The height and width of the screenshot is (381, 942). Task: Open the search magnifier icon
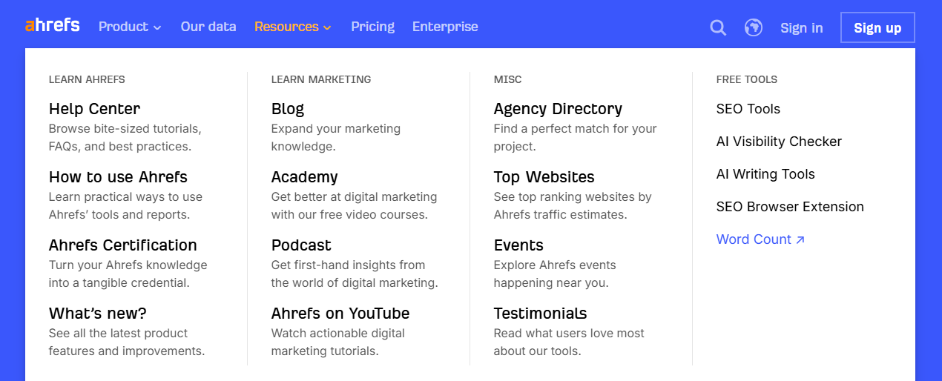(717, 27)
